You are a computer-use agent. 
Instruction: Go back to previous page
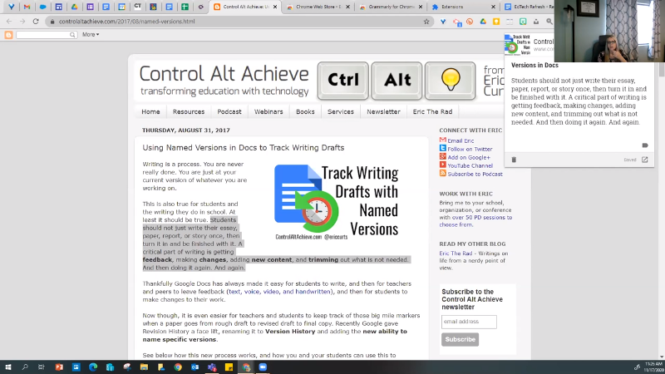[x=9, y=22]
